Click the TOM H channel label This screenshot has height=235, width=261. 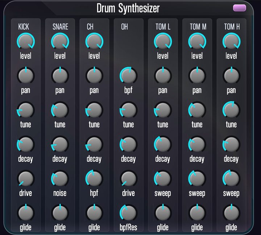[x=232, y=26]
